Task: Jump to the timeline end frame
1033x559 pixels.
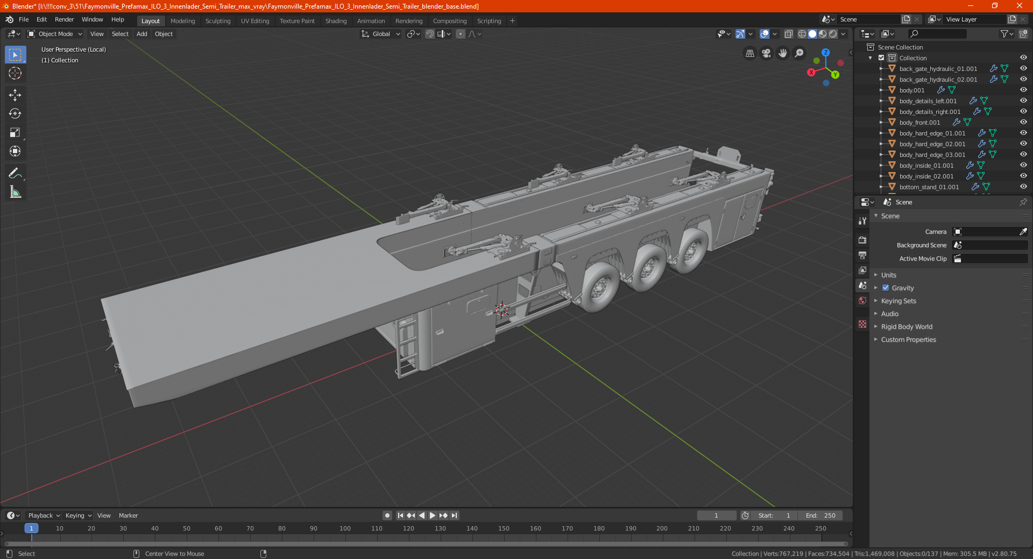Action: click(x=454, y=515)
